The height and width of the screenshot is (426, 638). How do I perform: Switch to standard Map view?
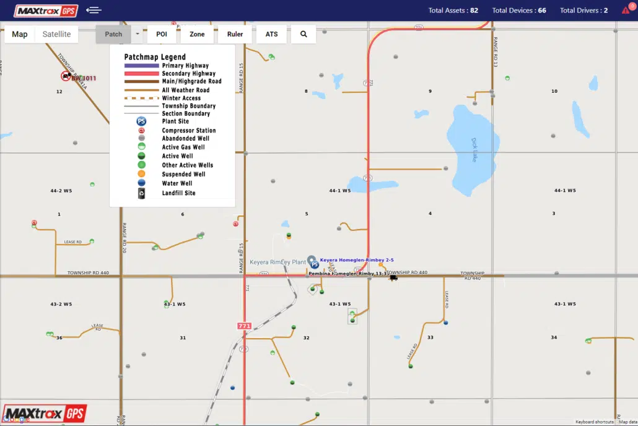coord(20,34)
